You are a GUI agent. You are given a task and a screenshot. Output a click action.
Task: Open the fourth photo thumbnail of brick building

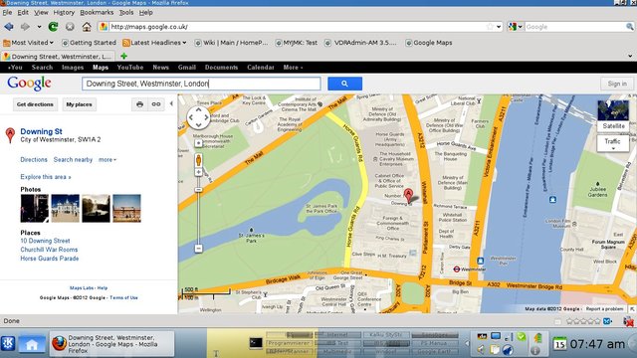[x=126, y=208]
